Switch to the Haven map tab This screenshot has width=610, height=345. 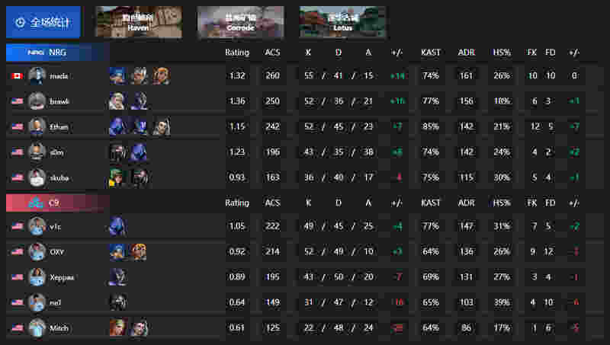coord(139,22)
